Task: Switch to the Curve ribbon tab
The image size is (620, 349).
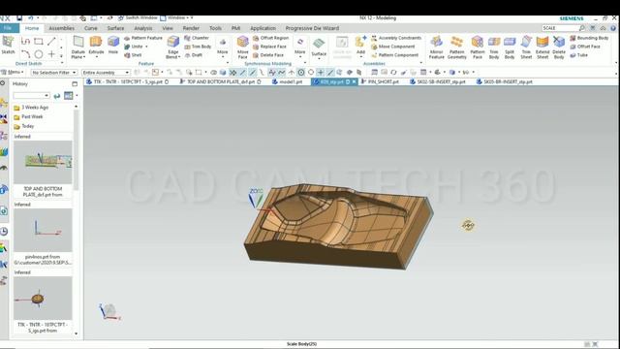Action: [x=90, y=28]
